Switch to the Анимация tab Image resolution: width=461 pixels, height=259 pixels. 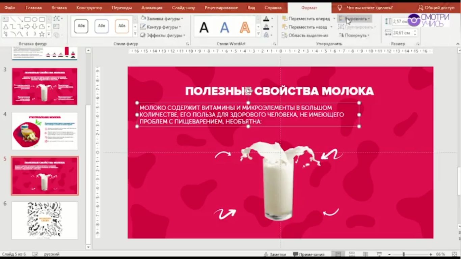(x=152, y=8)
